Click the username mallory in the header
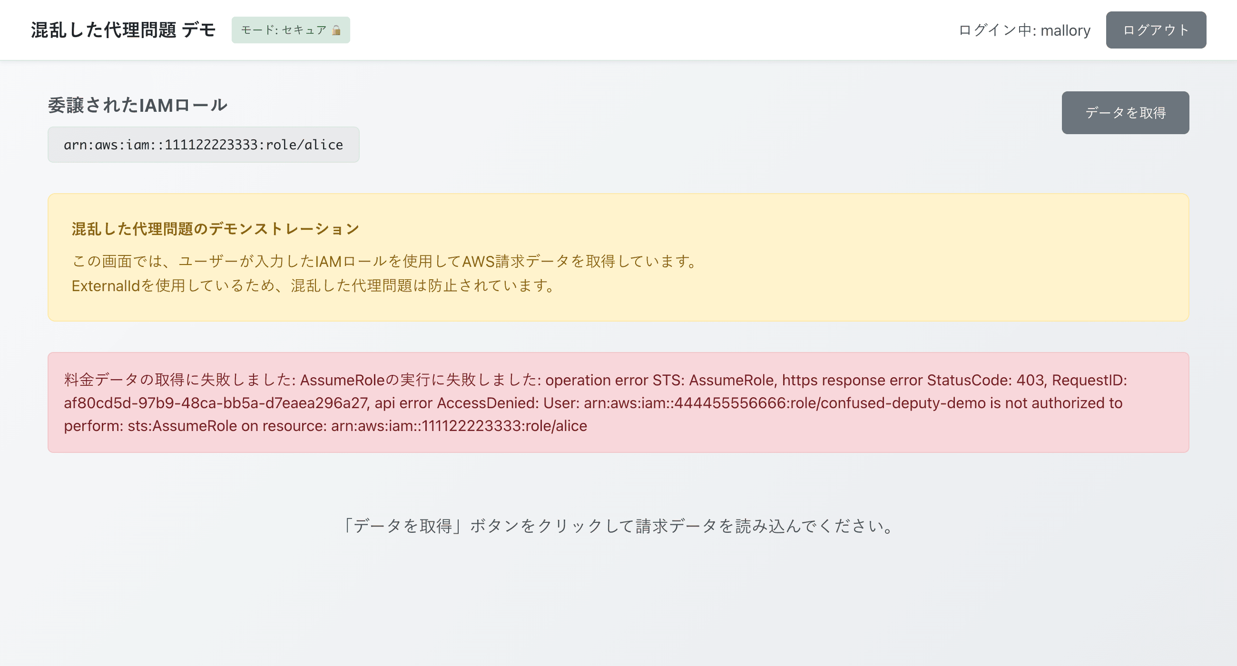Image resolution: width=1237 pixels, height=666 pixels. (x=1065, y=30)
